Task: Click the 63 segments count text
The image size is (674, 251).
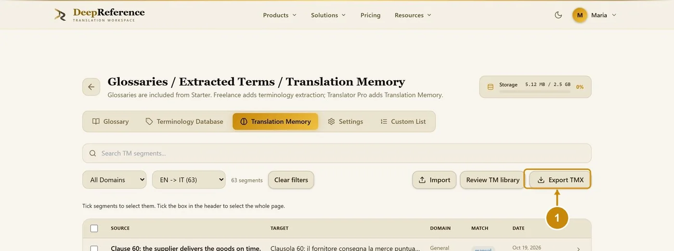Action: pyautogui.click(x=247, y=180)
